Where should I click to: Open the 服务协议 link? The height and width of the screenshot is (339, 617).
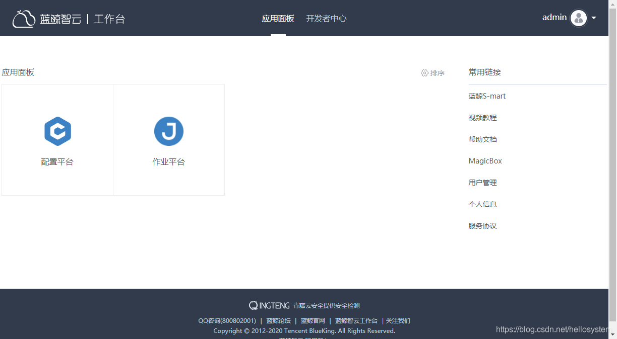tap(482, 226)
